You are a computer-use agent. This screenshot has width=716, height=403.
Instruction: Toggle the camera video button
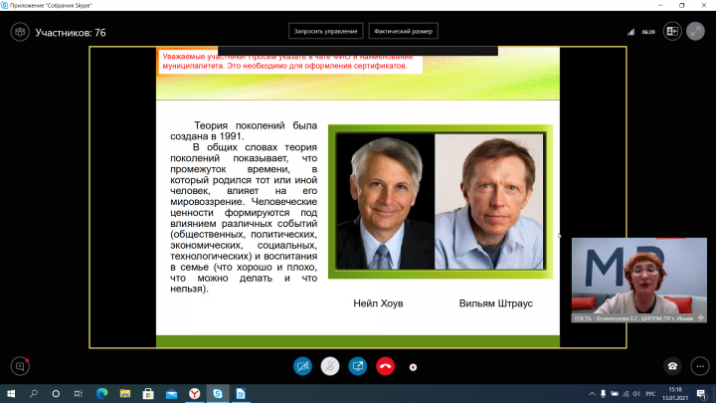coord(302,365)
